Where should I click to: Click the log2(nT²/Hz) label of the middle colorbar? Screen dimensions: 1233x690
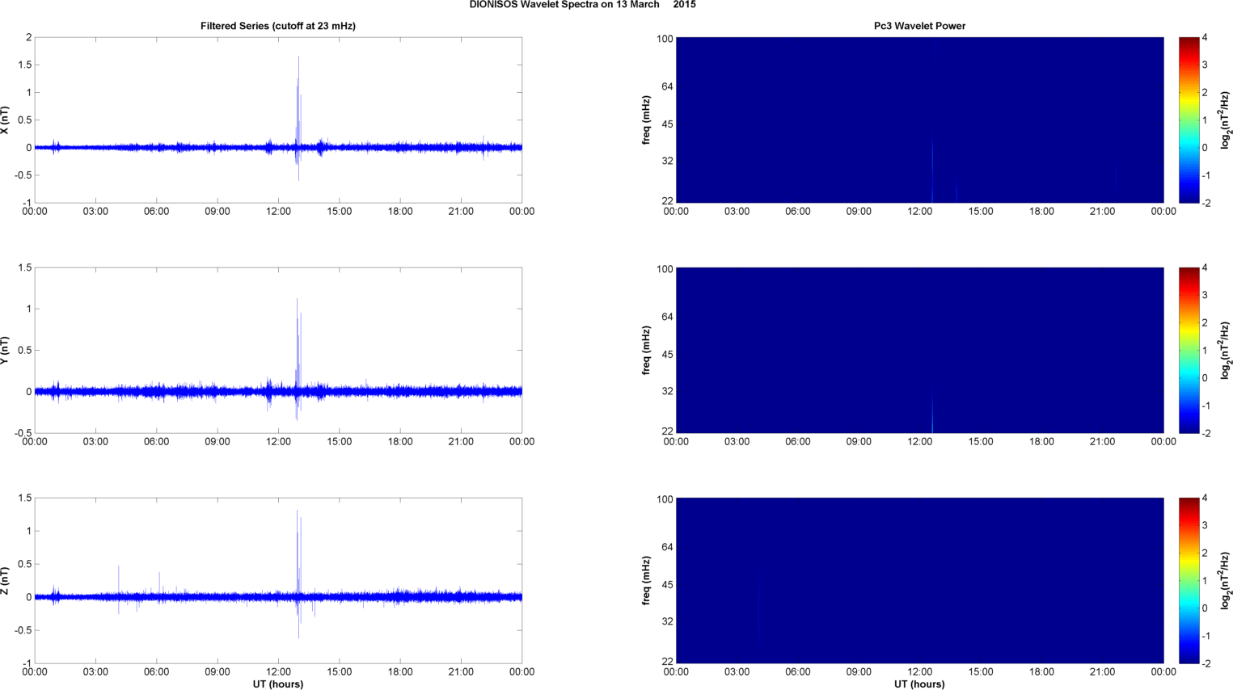click(1225, 351)
